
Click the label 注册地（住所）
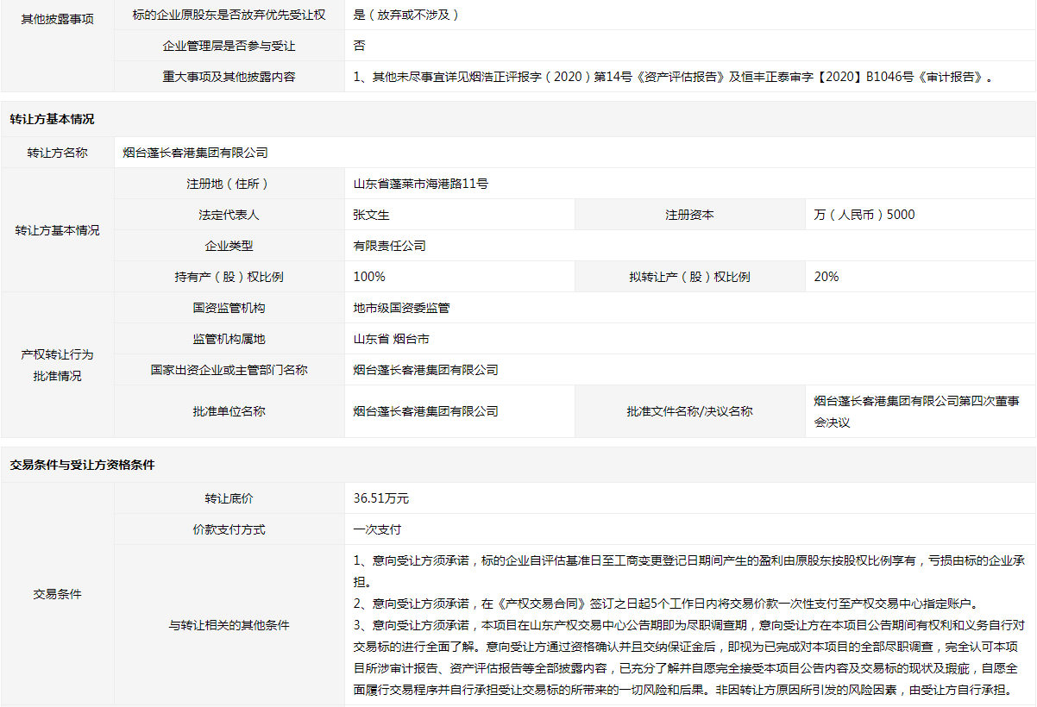[x=229, y=184]
